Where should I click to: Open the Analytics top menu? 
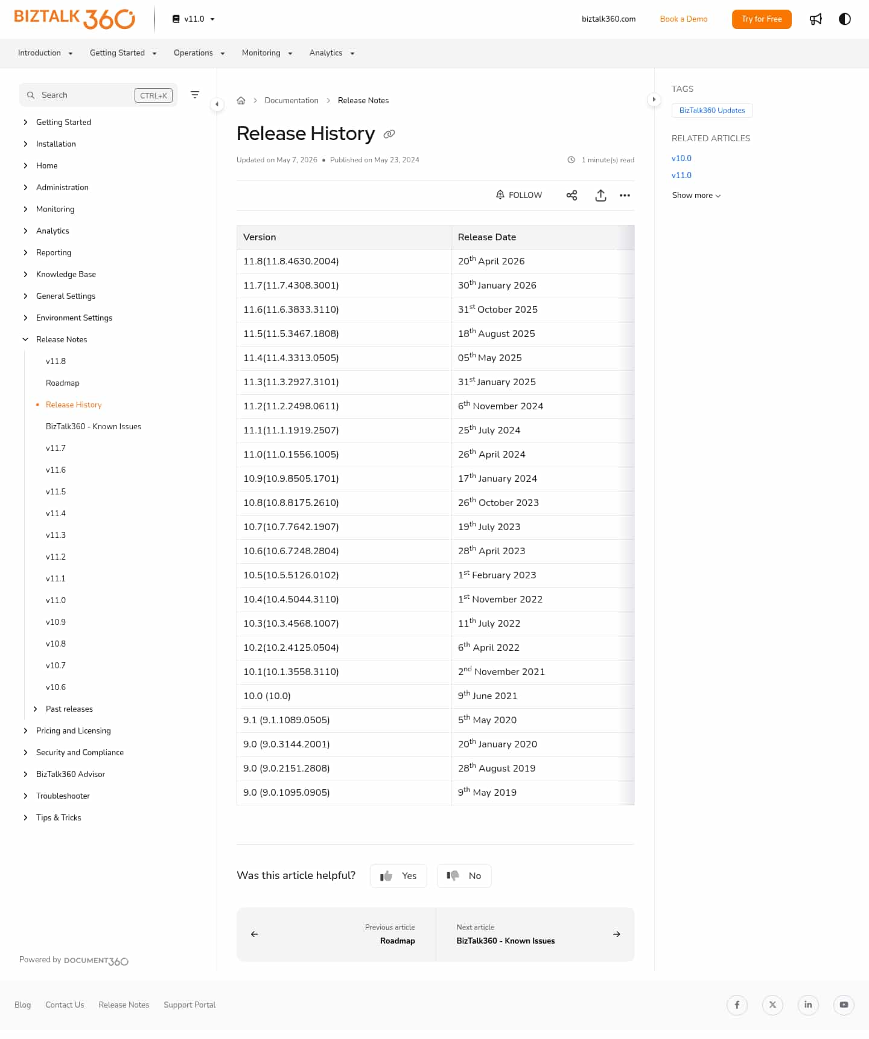coord(332,53)
